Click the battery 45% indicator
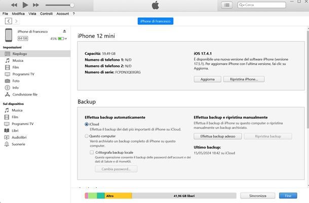Image resolution: width=309 pixels, height=203 pixels. coord(59,38)
